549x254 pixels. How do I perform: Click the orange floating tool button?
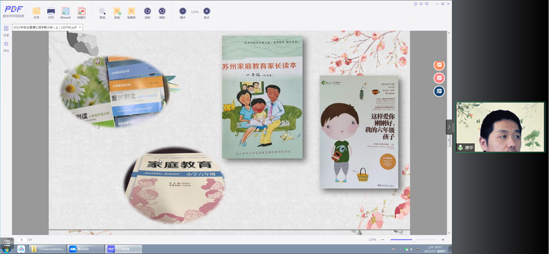click(439, 65)
